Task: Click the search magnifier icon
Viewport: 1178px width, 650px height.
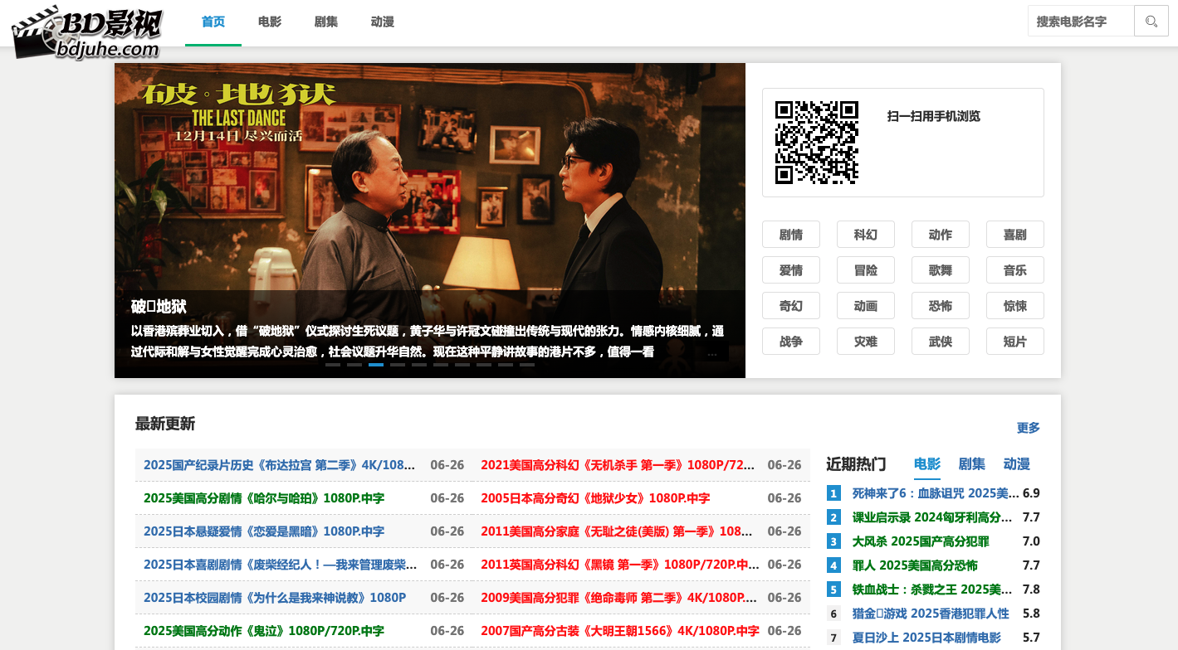Action: point(1151,22)
